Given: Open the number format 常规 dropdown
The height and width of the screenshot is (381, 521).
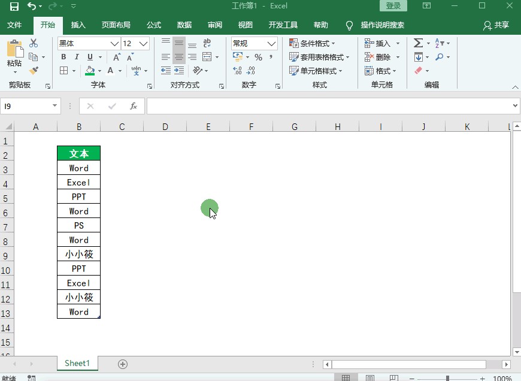Looking at the screenshot, I should click(x=272, y=44).
